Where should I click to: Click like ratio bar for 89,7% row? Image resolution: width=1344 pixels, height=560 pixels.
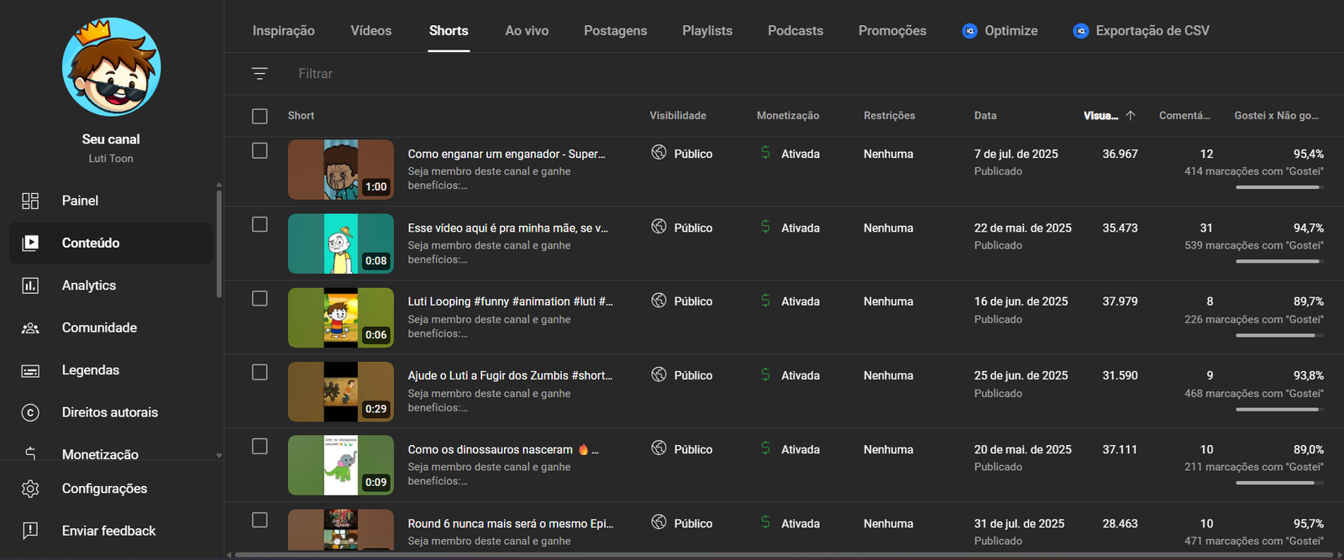click(x=1279, y=335)
